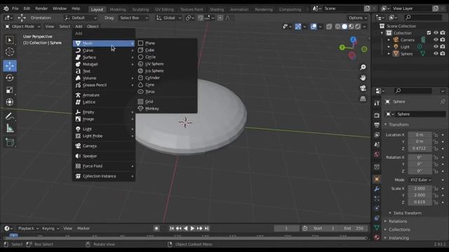
Task: Click the Marker menu in timeline
Action: tap(83, 228)
